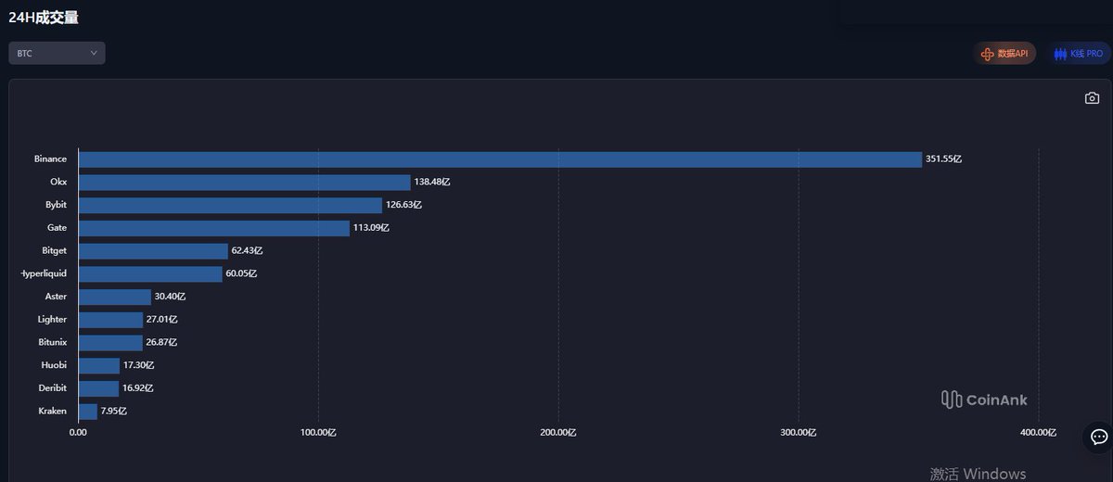This screenshot has width=1113, height=482.
Task: Open the chat support bubble
Action: [x=1099, y=437]
